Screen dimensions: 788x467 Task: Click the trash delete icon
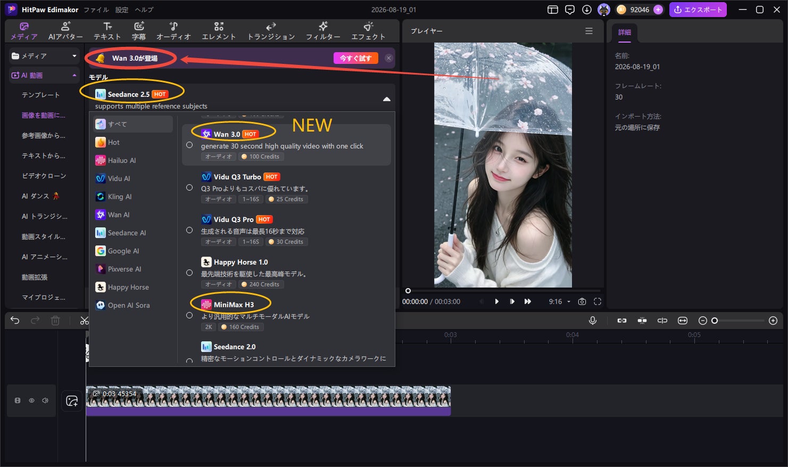(55, 321)
